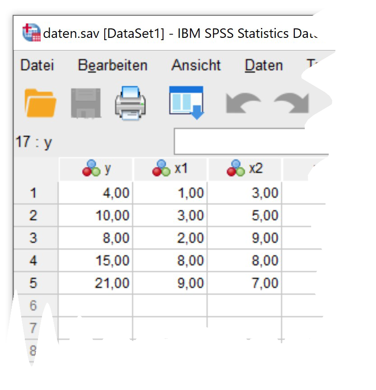This screenshot has height=390, width=376.
Task: Open the Daten menu
Action: coord(264,65)
